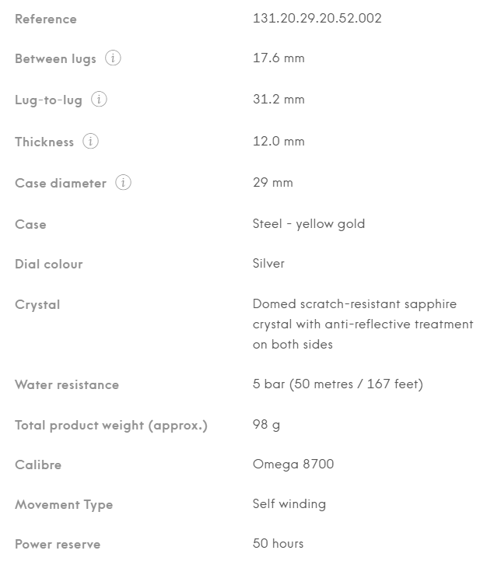Click the 50 hours power reserve value
Screen dimensions: 494x568
[x=278, y=544]
